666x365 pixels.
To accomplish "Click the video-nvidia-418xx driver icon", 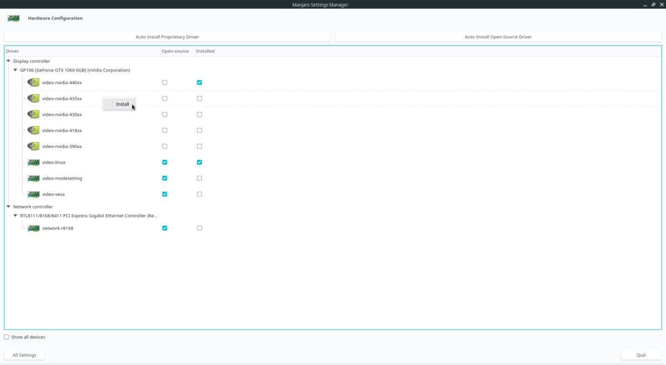I will pyautogui.click(x=34, y=131).
